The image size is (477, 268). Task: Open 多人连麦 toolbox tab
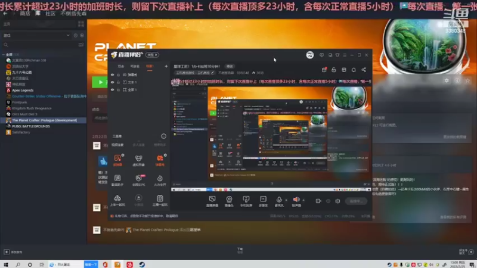138,145
